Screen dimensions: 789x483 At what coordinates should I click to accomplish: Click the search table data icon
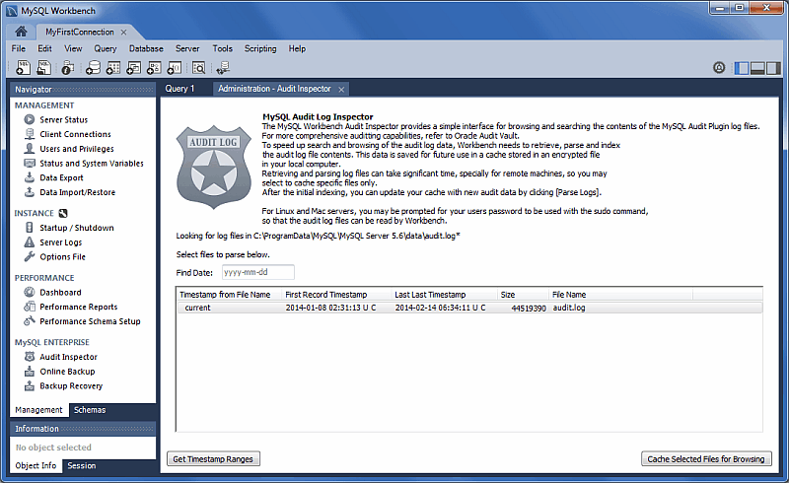(x=199, y=67)
